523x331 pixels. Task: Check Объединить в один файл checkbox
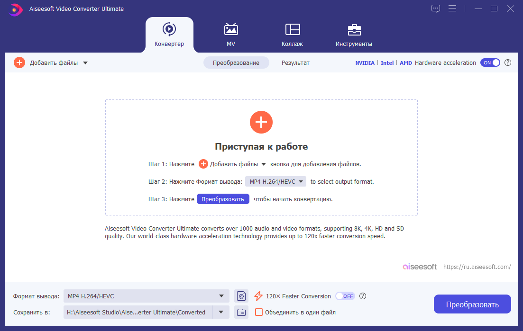259,313
